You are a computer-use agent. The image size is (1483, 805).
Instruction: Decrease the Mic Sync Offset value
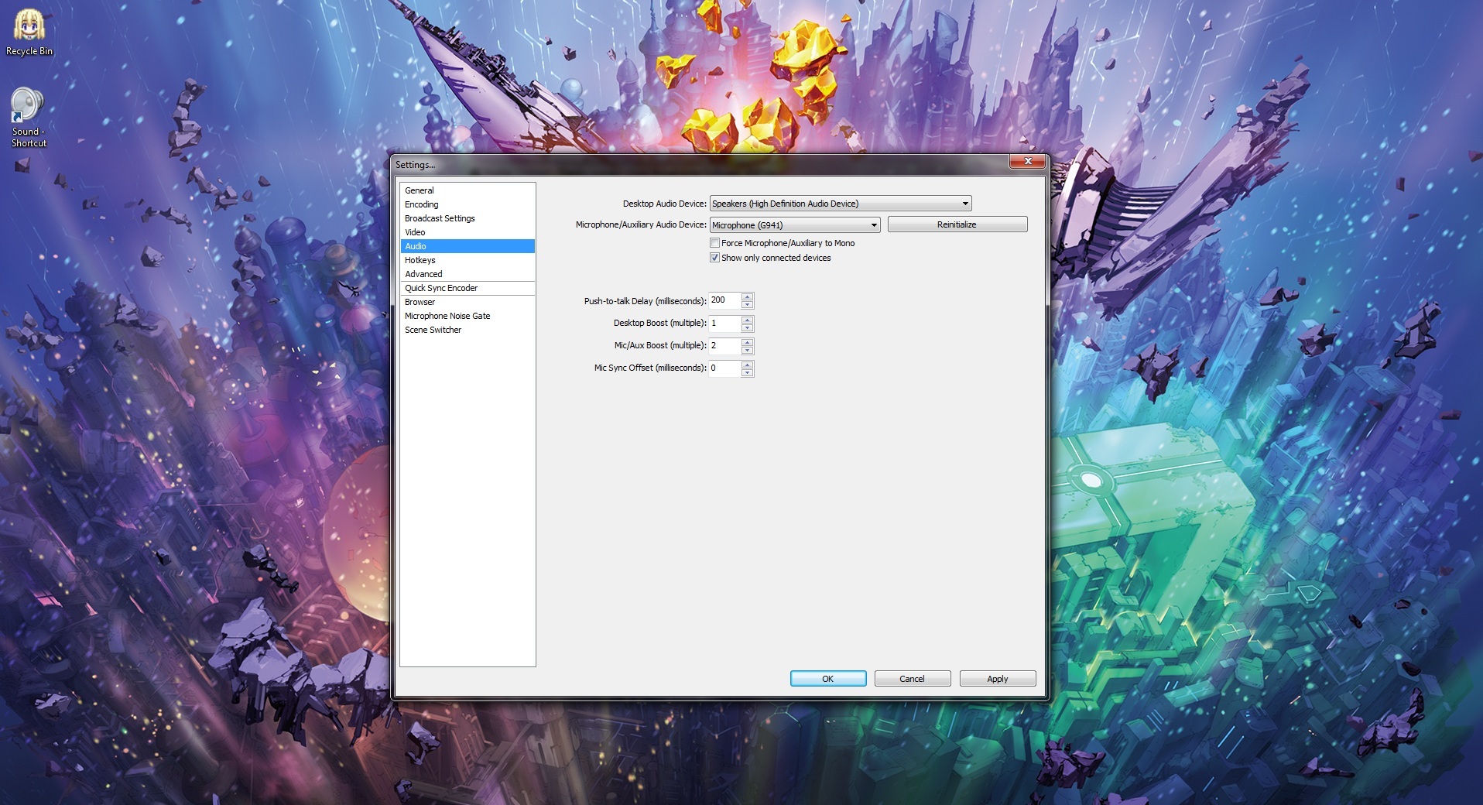pyautogui.click(x=748, y=372)
